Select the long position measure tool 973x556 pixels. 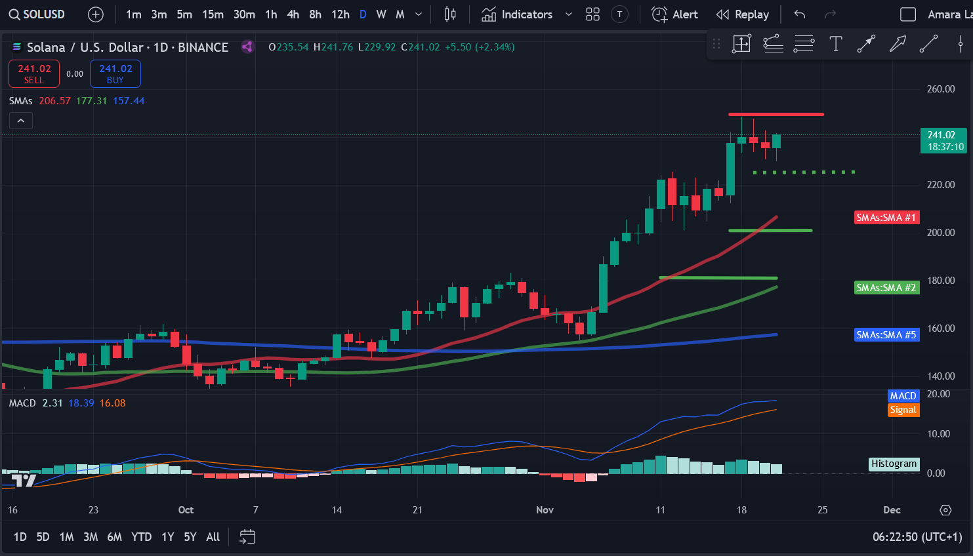point(741,44)
